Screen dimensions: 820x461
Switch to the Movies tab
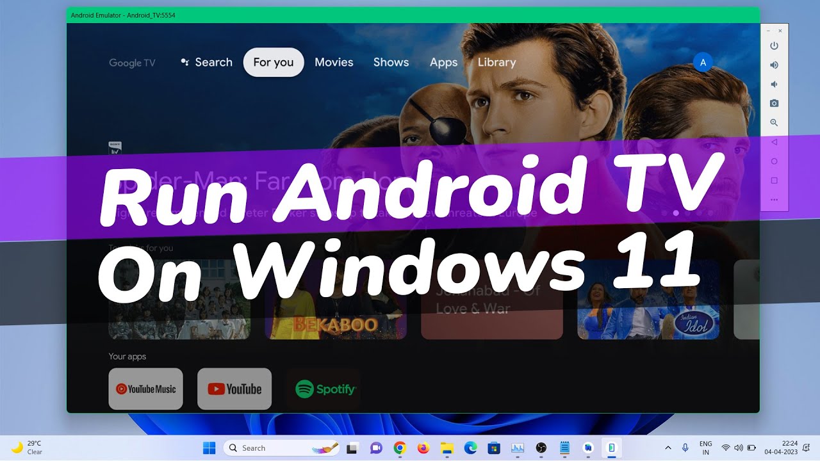334,62
